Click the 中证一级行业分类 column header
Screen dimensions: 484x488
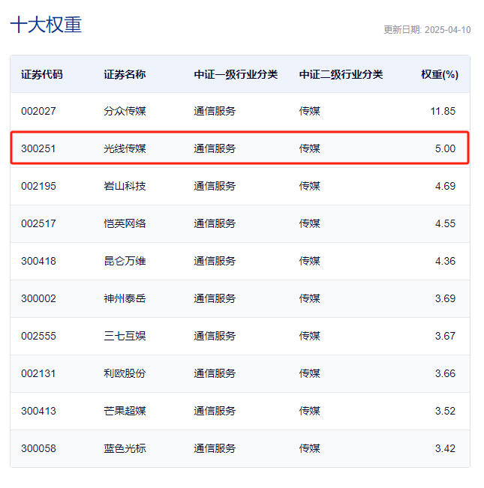pyautogui.click(x=236, y=74)
